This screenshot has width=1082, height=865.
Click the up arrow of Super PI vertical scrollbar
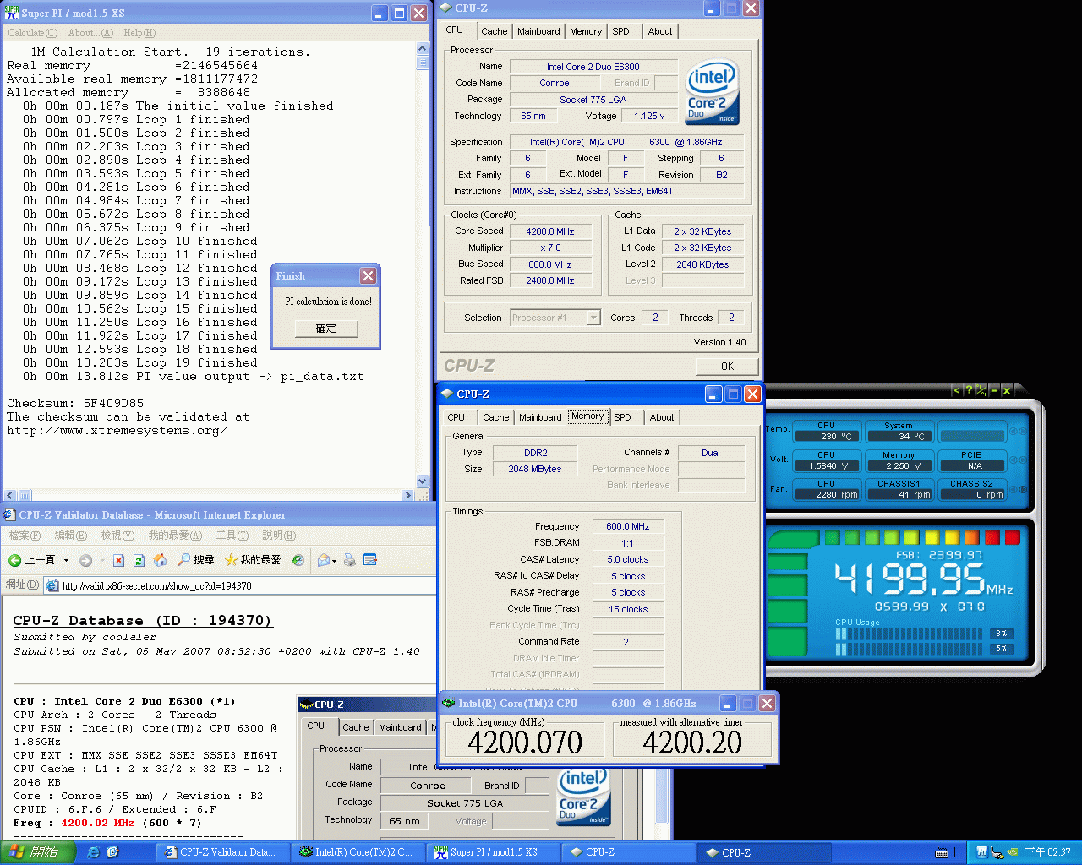(x=423, y=50)
